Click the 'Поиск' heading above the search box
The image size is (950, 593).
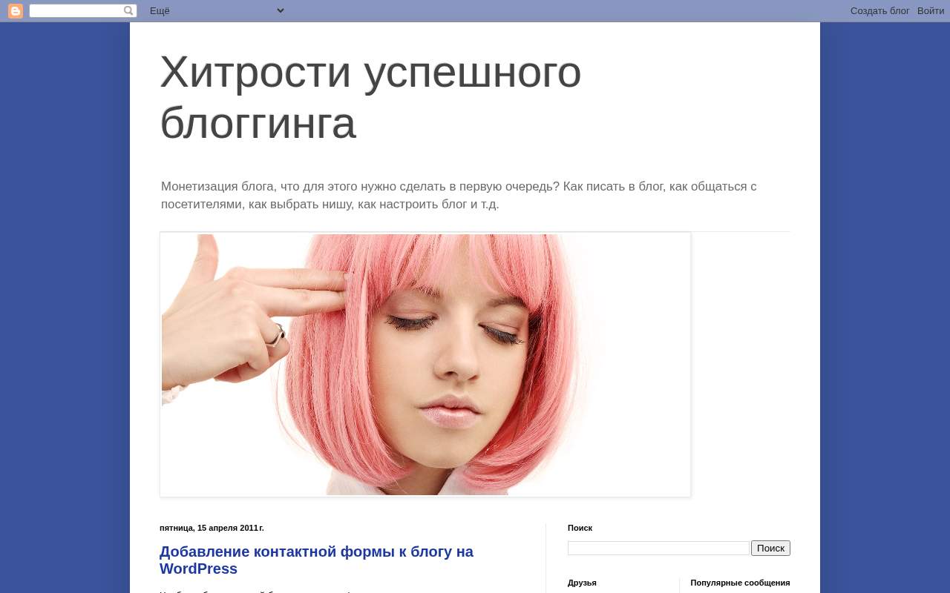click(580, 528)
